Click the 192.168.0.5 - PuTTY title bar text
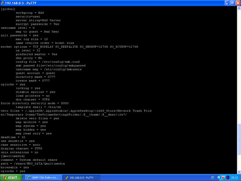The height and width of the screenshot is (181, 241). 20,3
